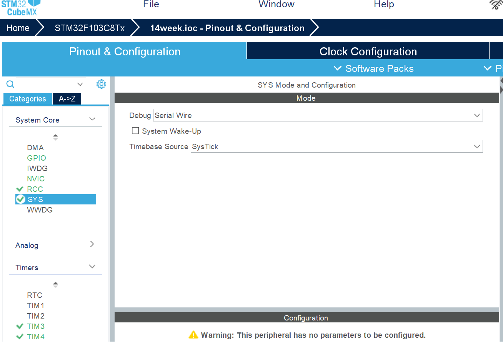Click the no-parameters warning text

point(313,335)
